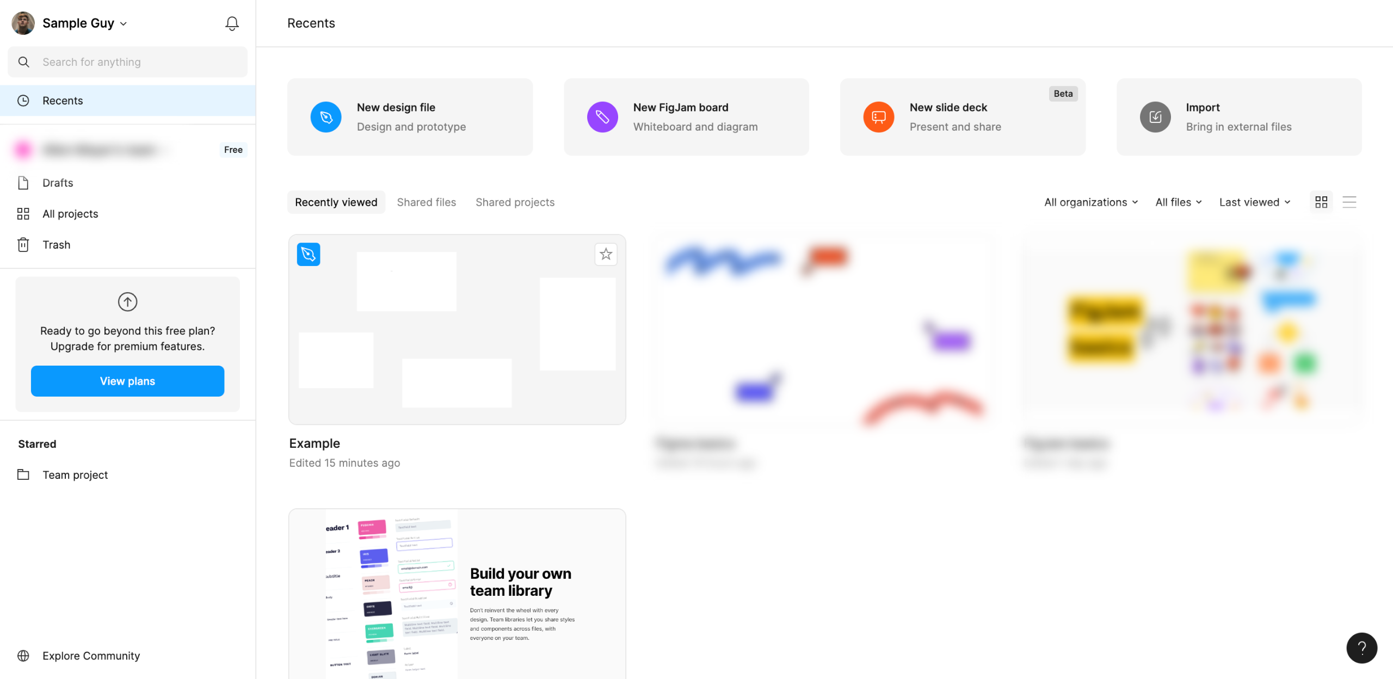Open Trash from the sidebar

coord(56,245)
